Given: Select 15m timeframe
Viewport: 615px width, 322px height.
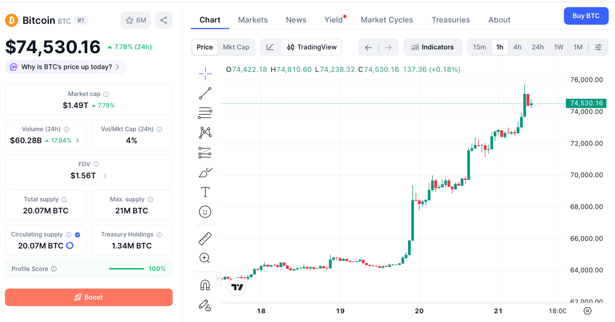Looking at the screenshot, I should coord(479,47).
